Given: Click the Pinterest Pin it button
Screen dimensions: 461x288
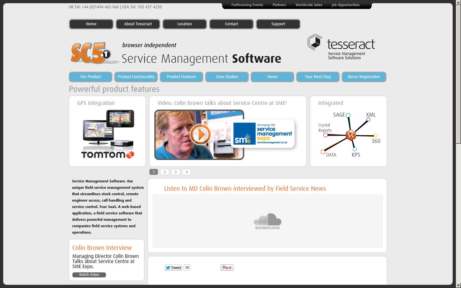Looking at the screenshot, I should [x=227, y=268].
